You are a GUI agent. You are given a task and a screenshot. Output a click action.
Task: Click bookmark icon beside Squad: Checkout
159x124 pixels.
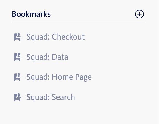point(17,37)
